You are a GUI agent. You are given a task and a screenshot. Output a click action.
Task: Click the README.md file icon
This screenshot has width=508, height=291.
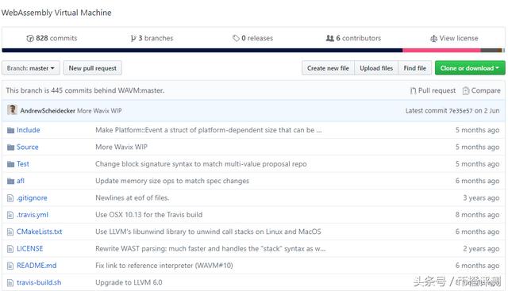click(10, 266)
